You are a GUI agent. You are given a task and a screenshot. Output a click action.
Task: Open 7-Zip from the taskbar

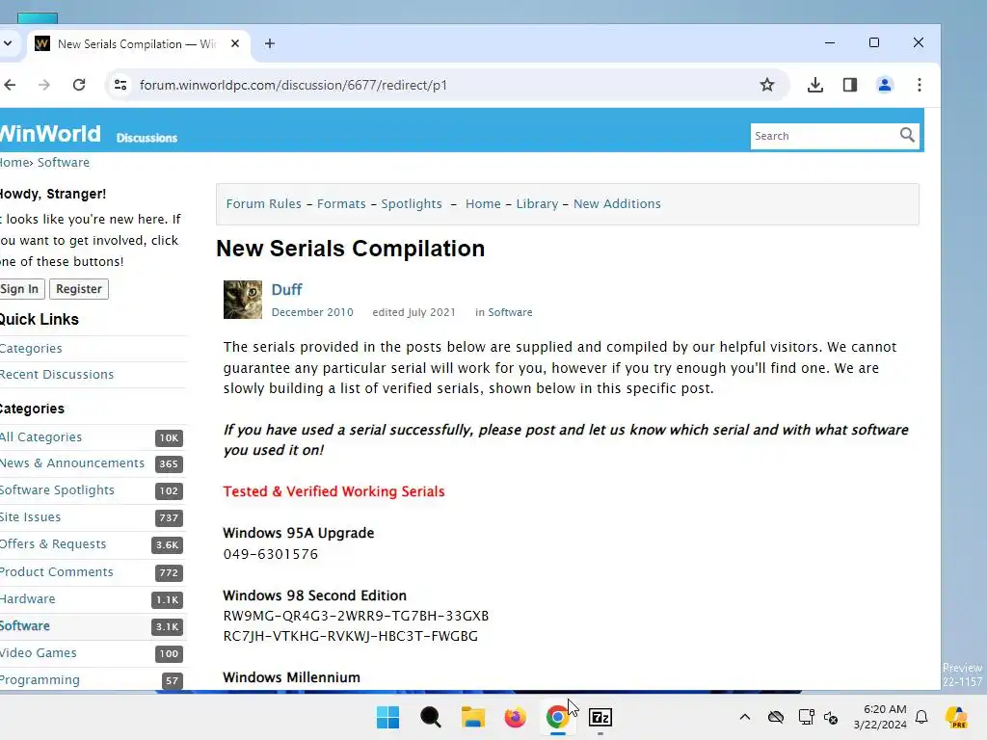(x=600, y=717)
